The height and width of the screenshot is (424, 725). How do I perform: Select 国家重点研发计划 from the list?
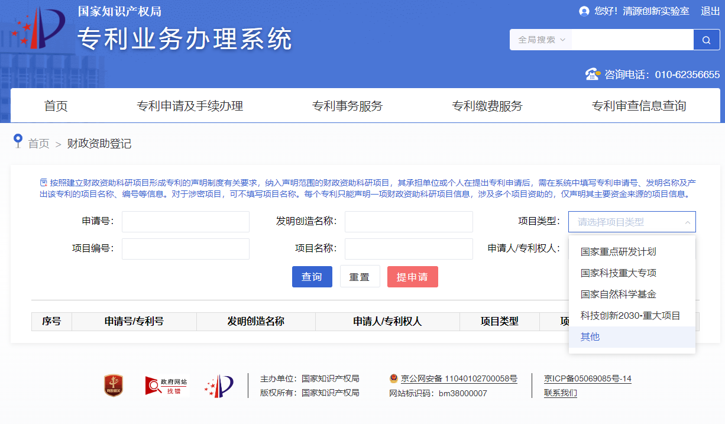click(618, 252)
